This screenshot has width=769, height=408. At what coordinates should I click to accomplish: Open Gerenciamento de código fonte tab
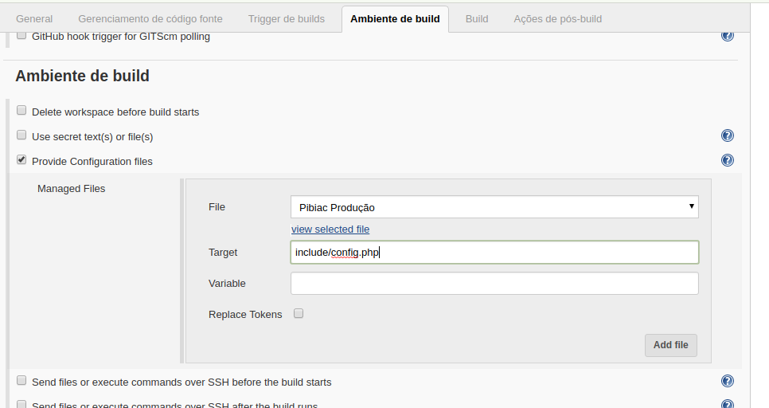tap(150, 18)
